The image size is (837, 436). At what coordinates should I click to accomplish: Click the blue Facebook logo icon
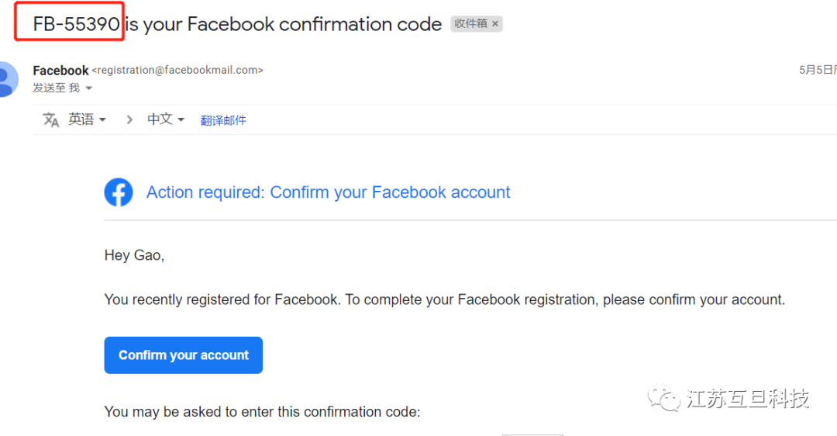[x=119, y=192]
